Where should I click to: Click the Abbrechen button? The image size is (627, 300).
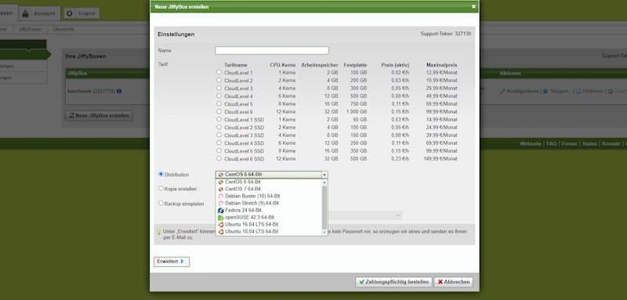[x=454, y=282]
